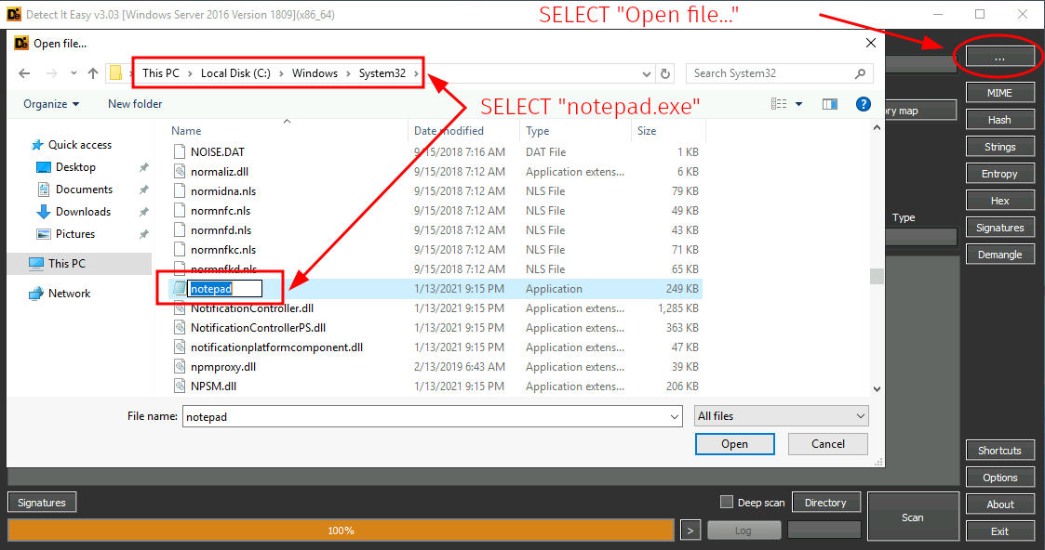Open the Organize menu dropdown
This screenshot has width=1045, height=550.
point(51,104)
